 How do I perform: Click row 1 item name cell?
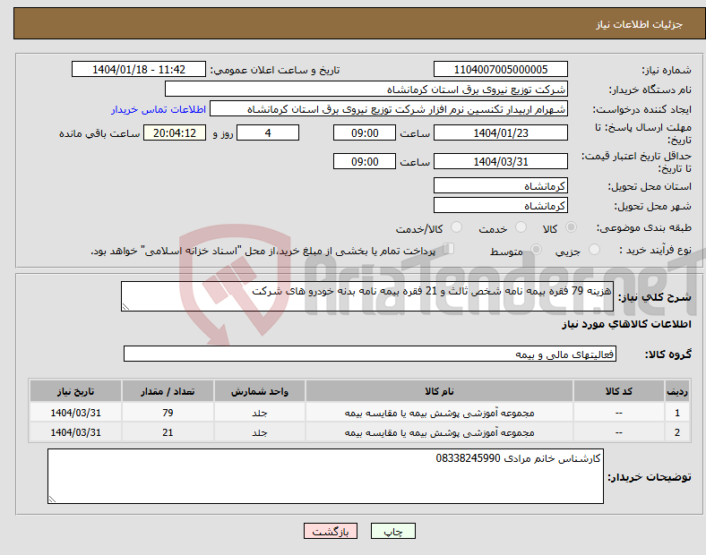coord(439,413)
